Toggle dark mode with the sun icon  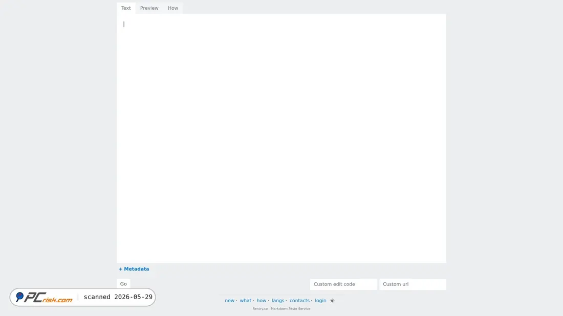[332, 301]
